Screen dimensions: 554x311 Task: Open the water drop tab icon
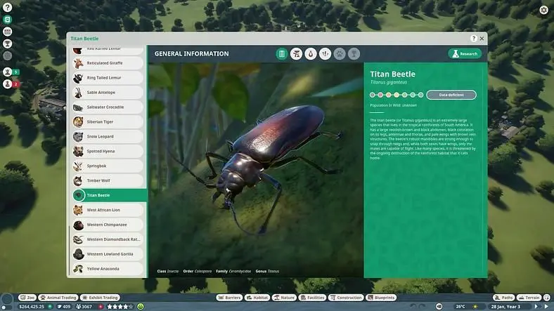pyautogui.click(x=311, y=54)
